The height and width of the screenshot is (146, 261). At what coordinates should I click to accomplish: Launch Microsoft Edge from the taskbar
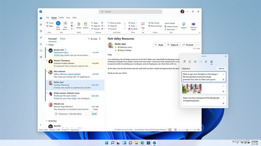click(x=143, y=143)
